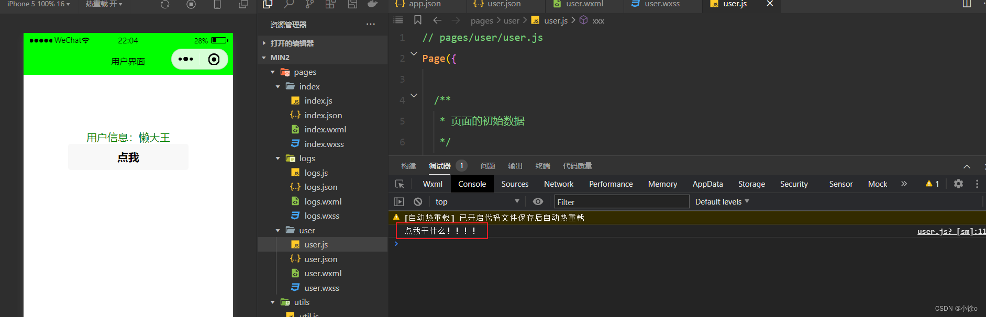Click the detach simulator window icon

point(243,4)
